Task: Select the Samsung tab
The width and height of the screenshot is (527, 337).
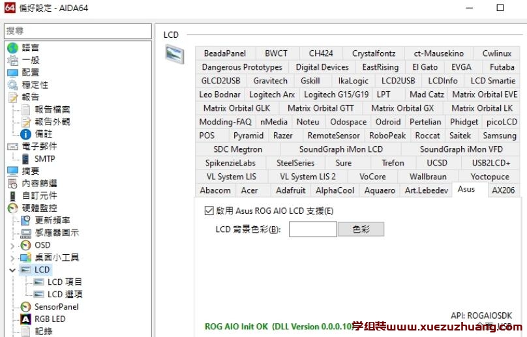Action: pos(500,136)
